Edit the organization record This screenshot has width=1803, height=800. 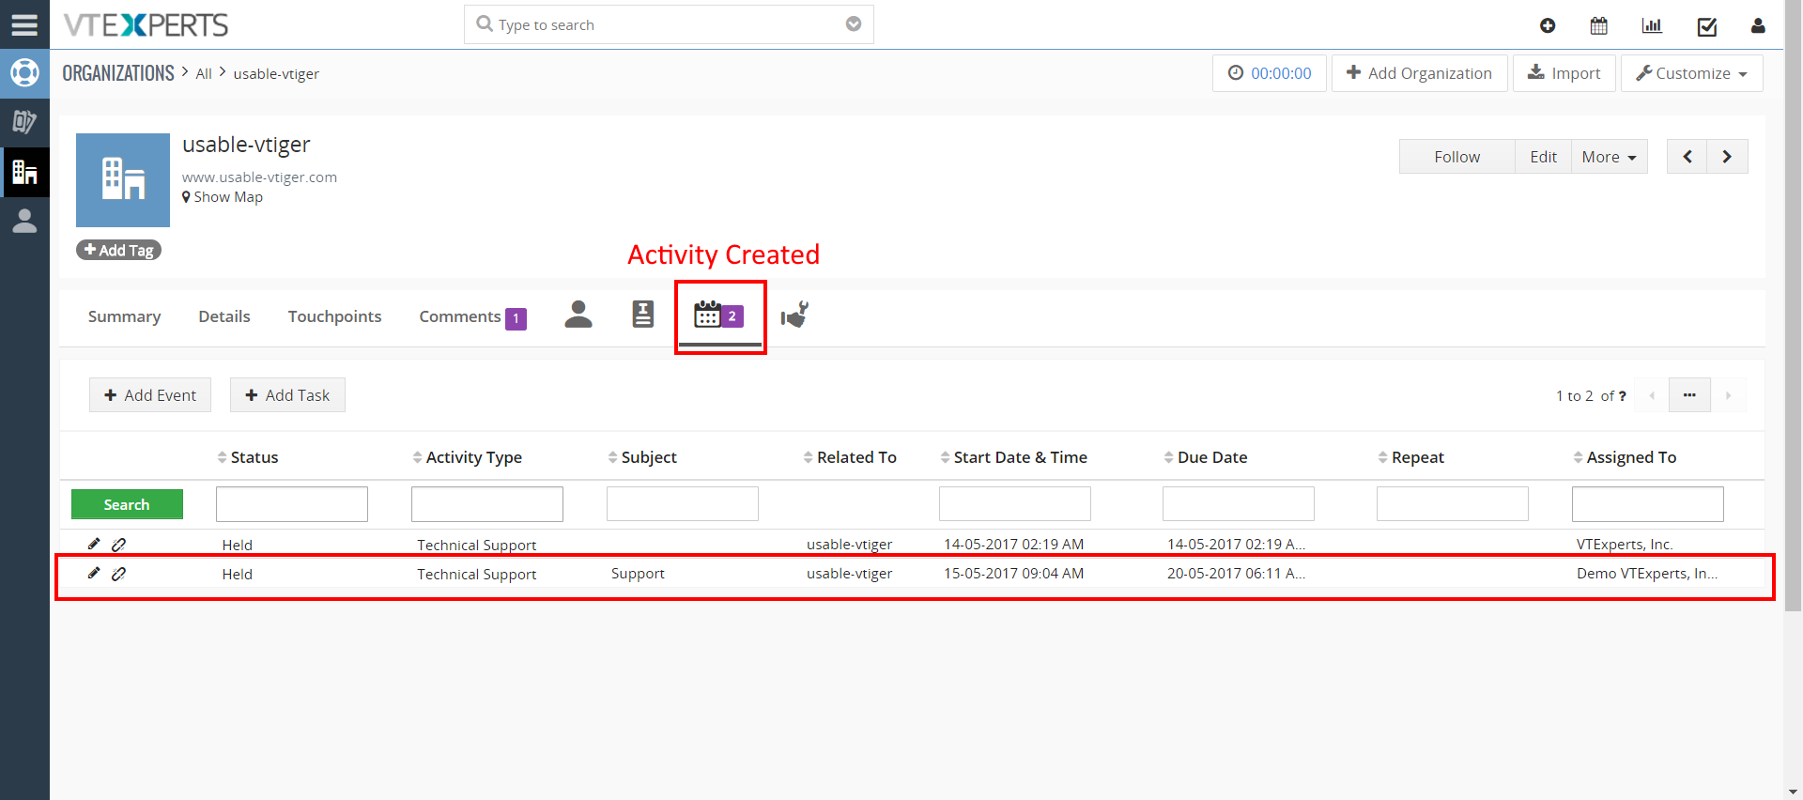point(1543,157)
